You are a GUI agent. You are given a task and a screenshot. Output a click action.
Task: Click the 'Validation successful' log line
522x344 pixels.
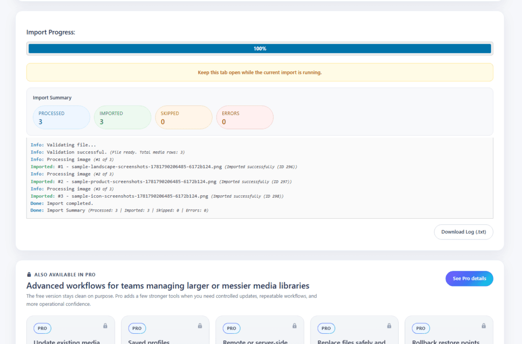(x=108, y=152)
